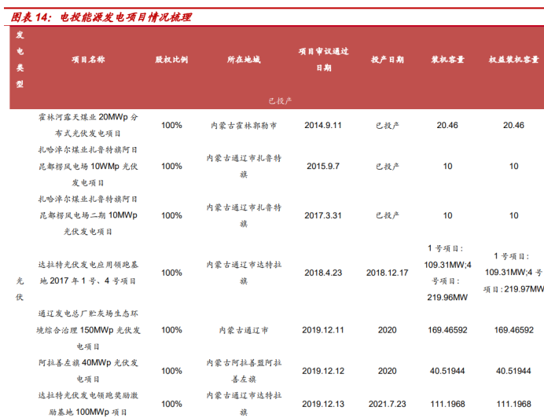The height and width of the screenshot is (418, 544).
Task: Select the '所在地域' column header
Action: [x=244, y=60]
